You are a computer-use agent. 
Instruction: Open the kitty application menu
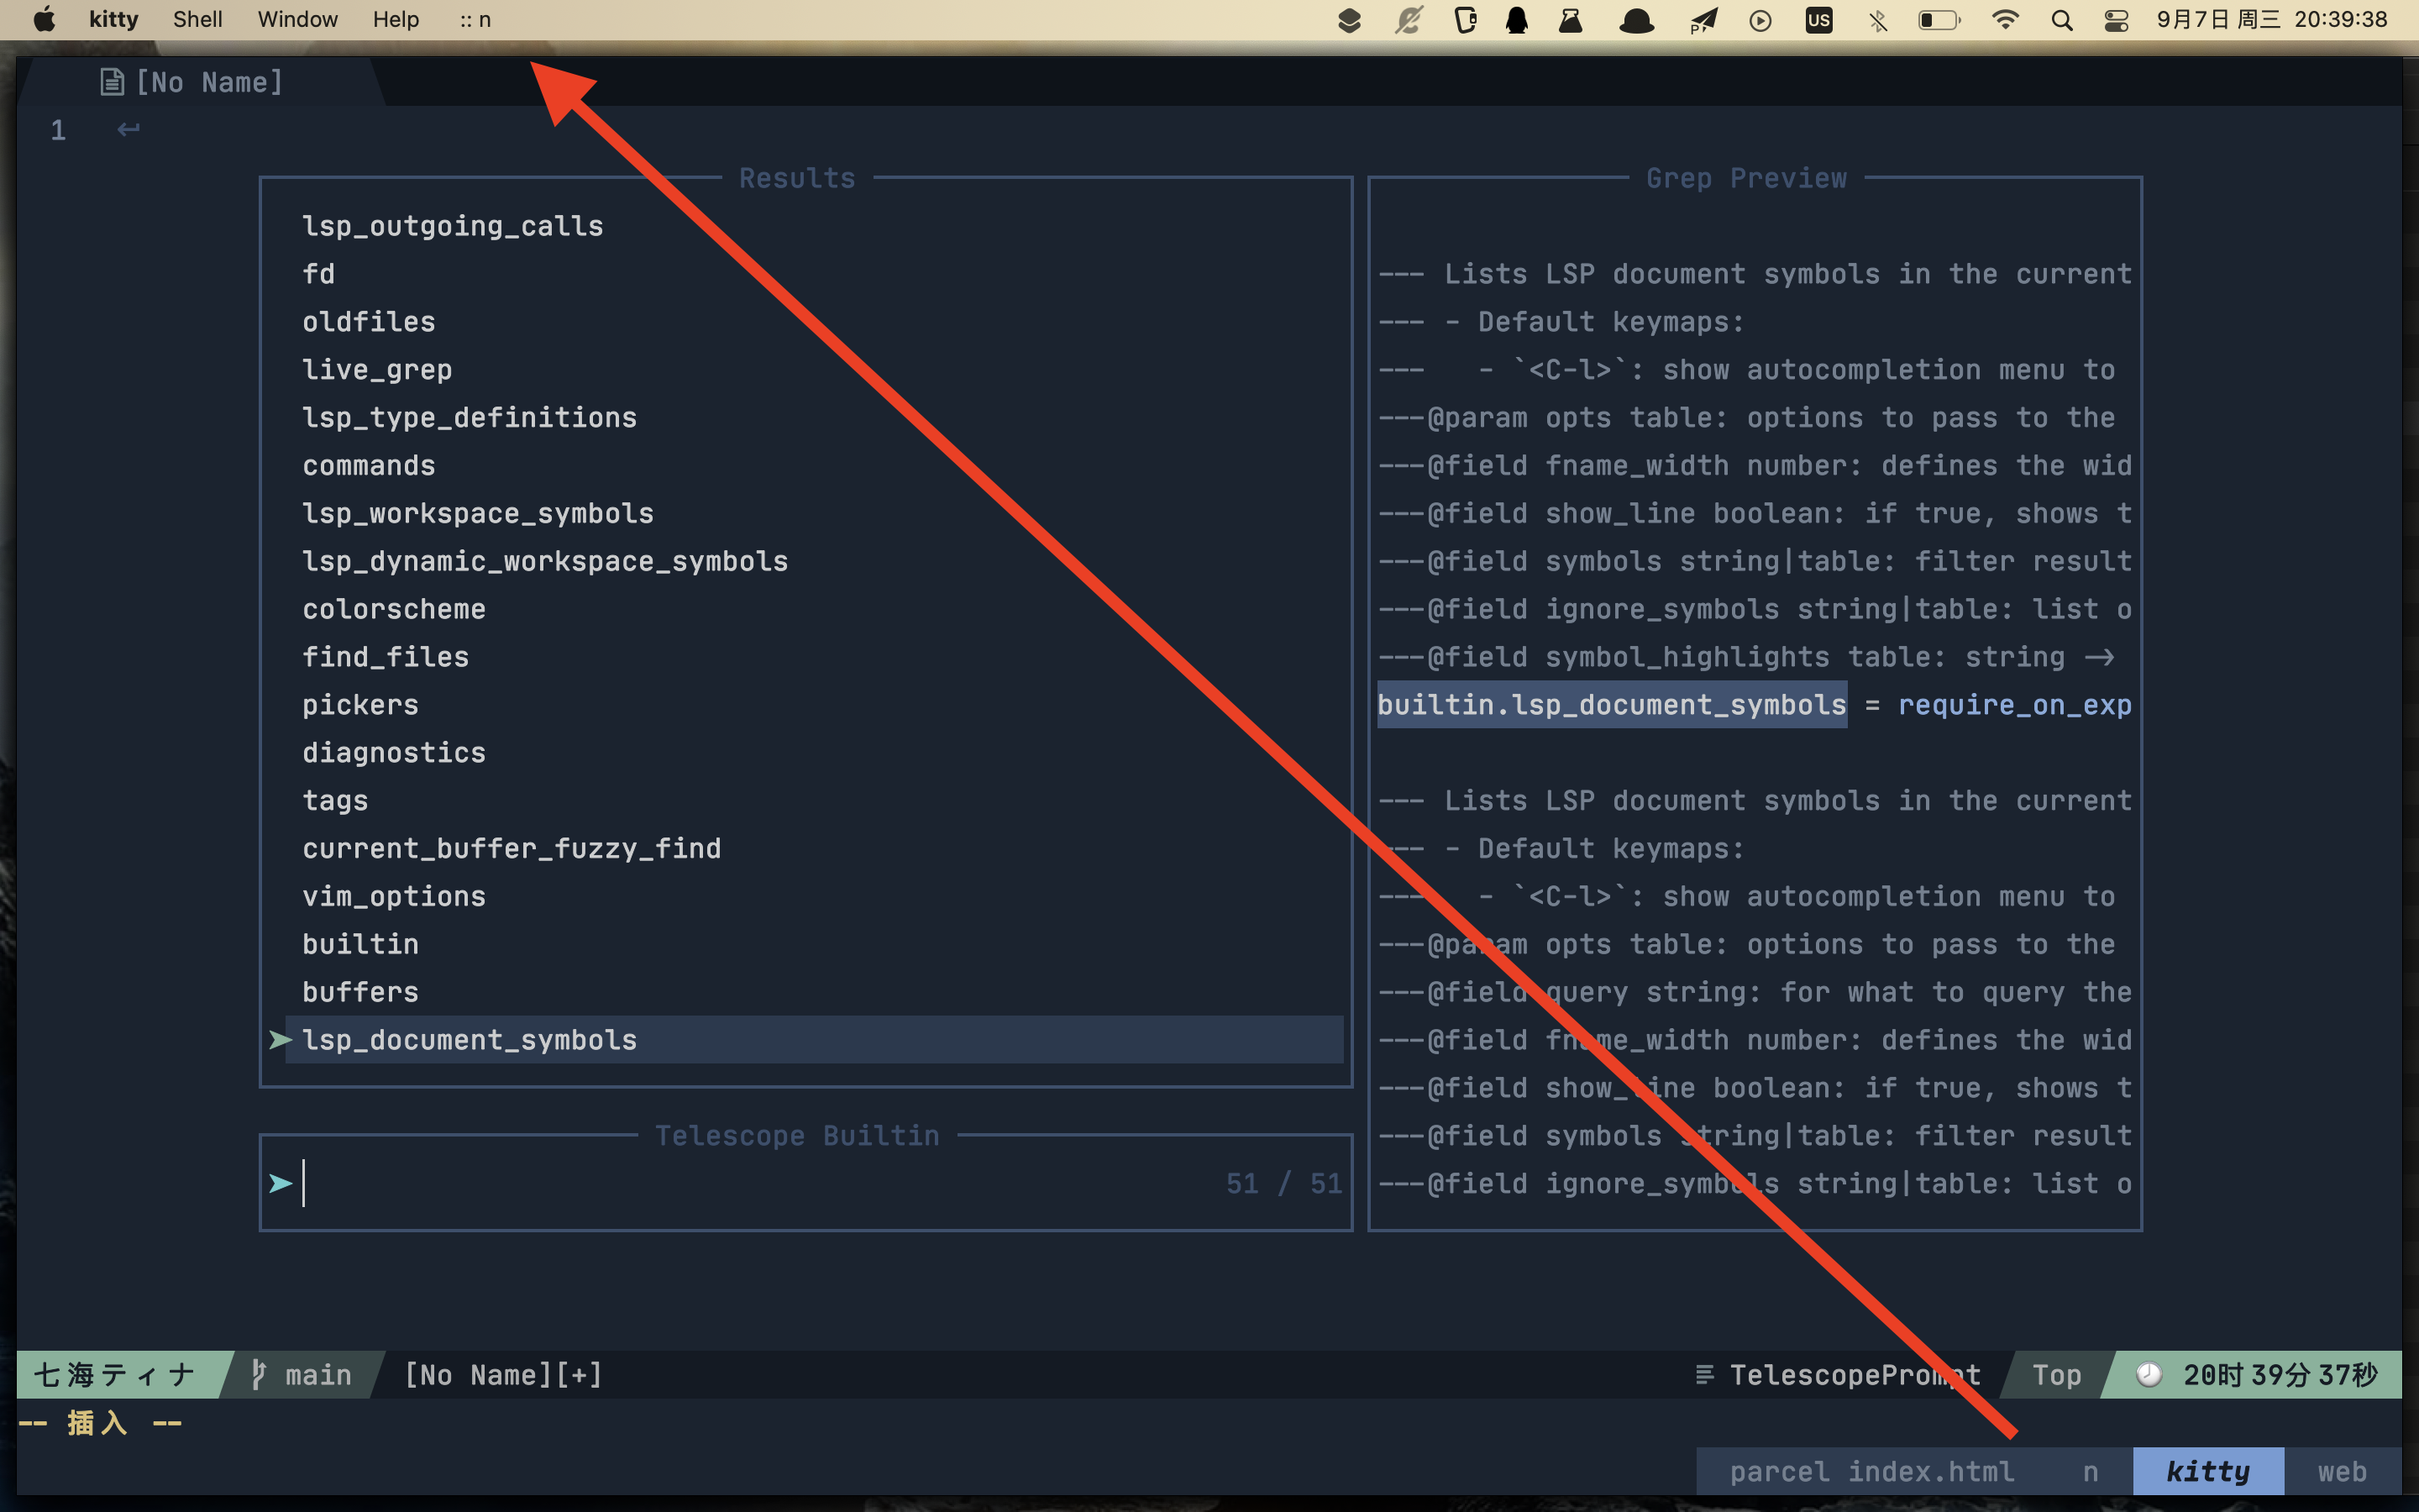114,20
